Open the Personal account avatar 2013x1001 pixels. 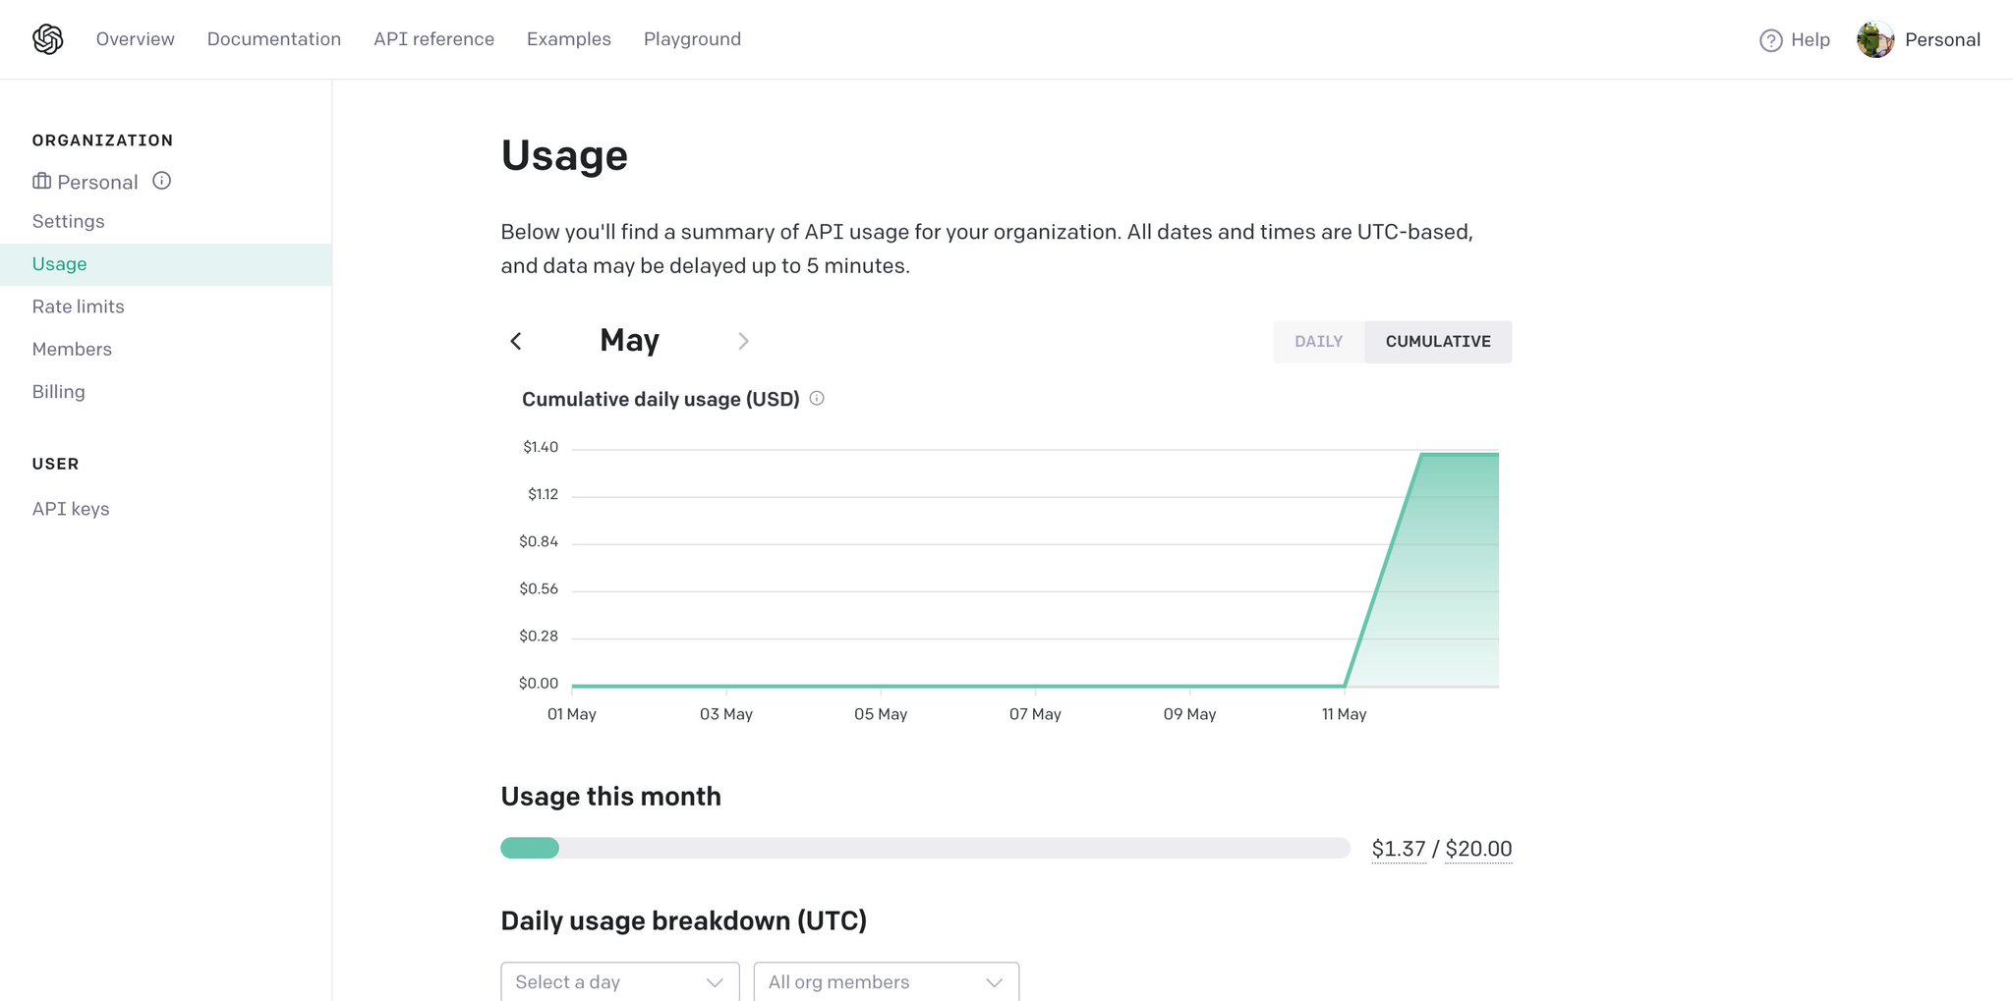click(1875, 39)
